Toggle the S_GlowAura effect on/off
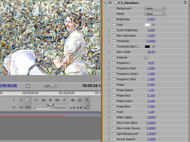 coord(110,3)
